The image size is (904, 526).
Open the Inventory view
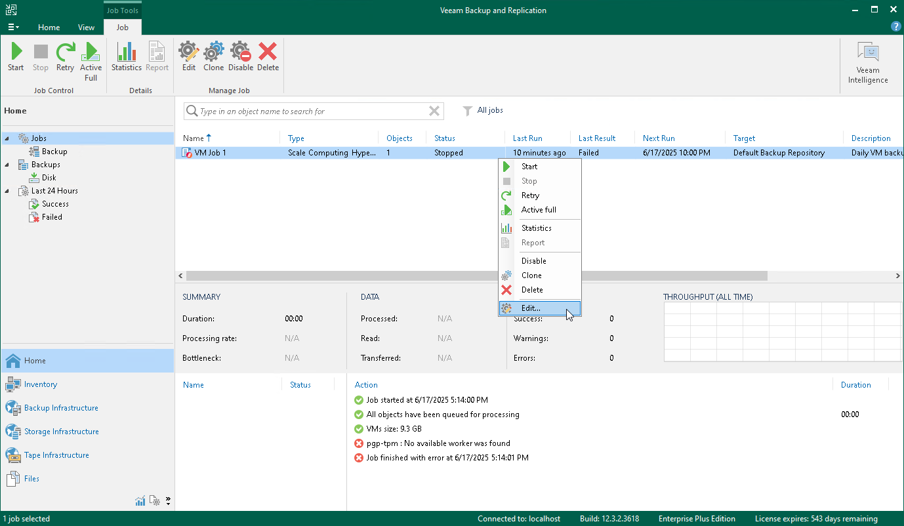click(87, 384)
